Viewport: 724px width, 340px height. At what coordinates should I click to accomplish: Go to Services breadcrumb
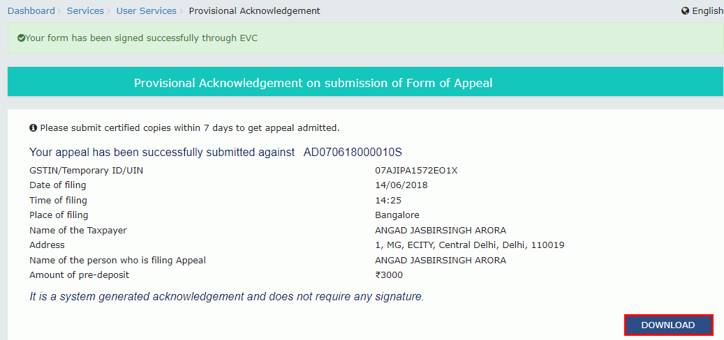(x=85, y=10)
